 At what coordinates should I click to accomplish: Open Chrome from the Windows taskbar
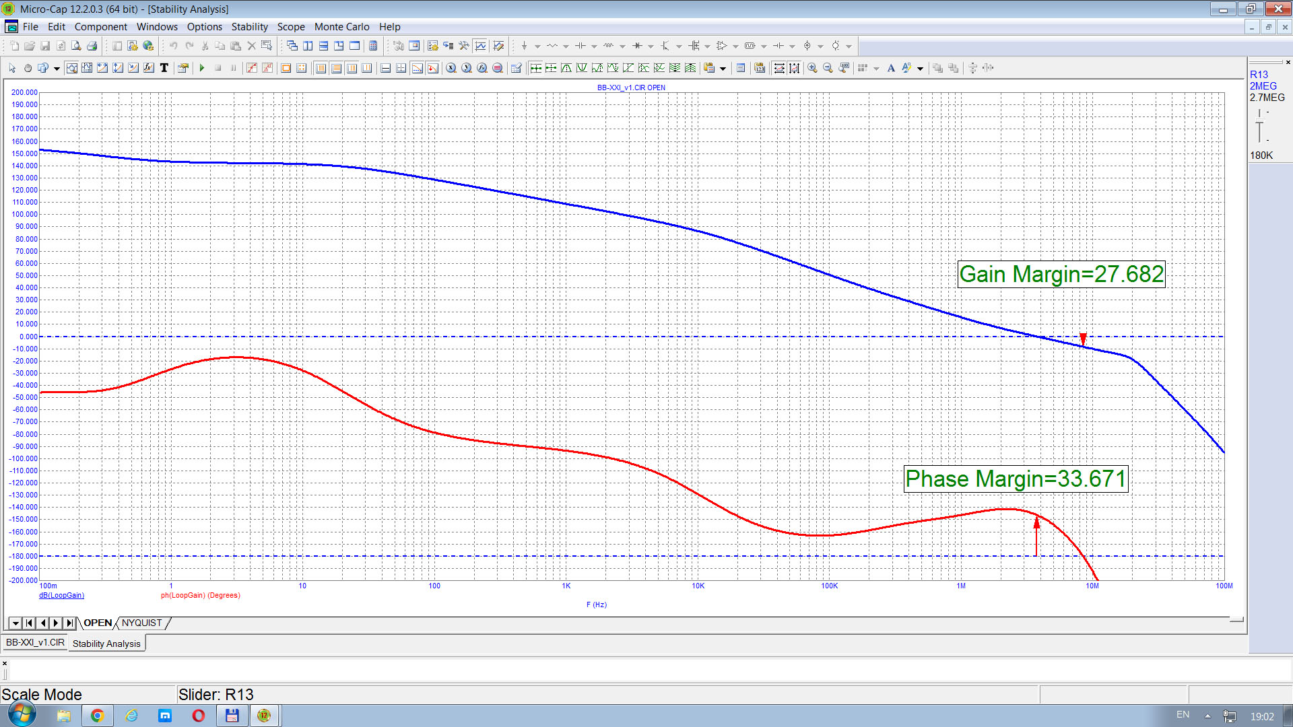pyautogui.click(x=97, y=716)
